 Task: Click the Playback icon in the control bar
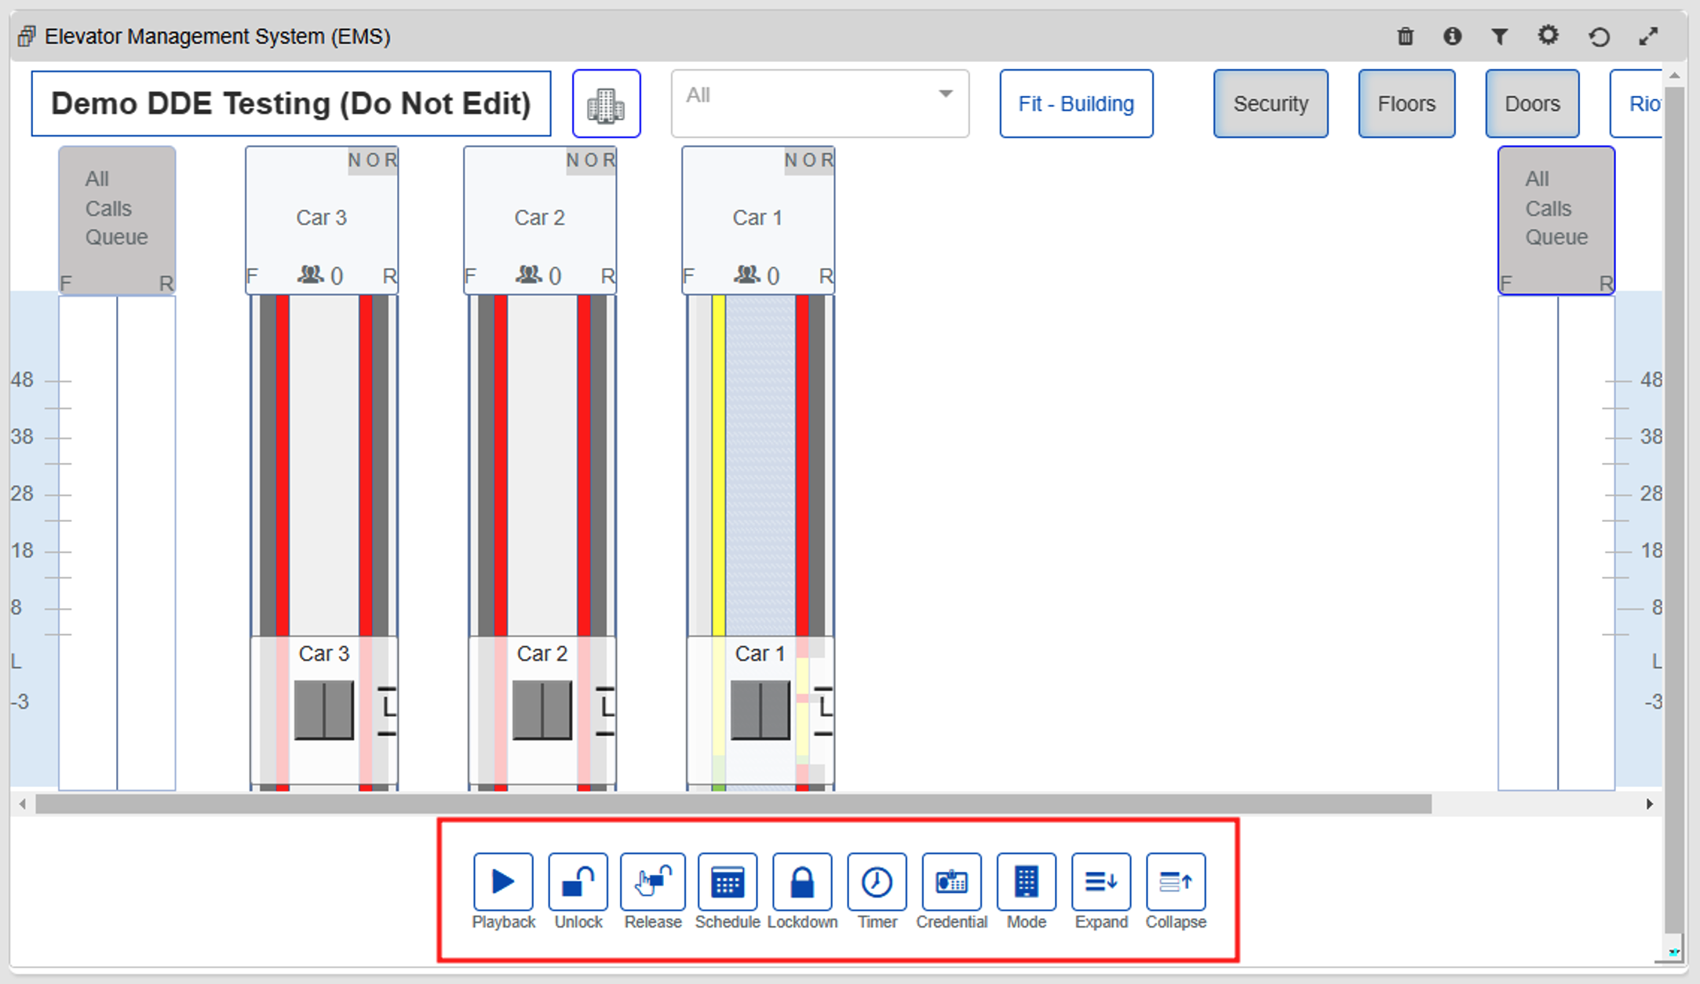tap(503, 881)
